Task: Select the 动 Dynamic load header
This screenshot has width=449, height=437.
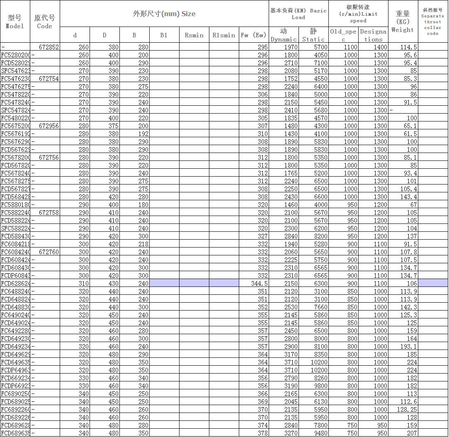Action: coord(284,35)
